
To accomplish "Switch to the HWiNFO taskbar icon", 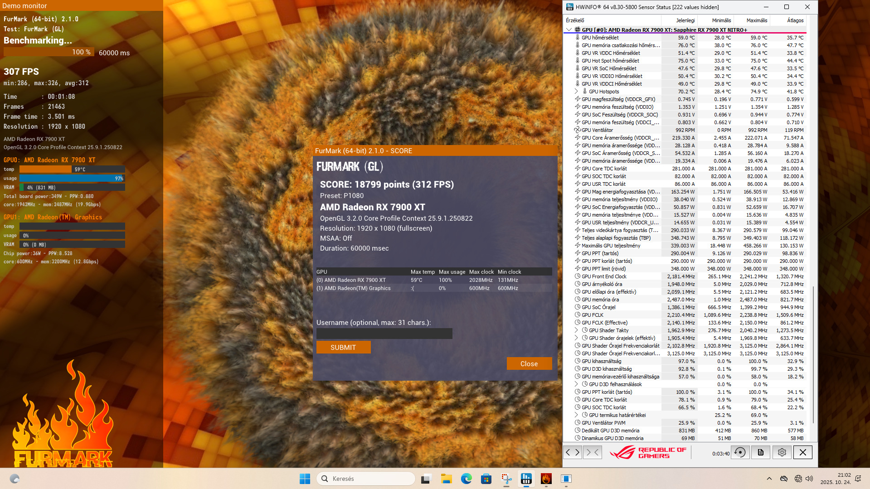I will pyautogui.click(x=526, y=479).
